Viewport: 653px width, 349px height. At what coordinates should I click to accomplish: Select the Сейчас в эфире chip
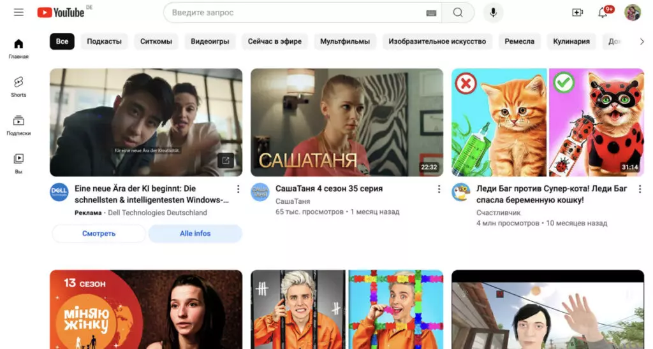tap(275, 41)
